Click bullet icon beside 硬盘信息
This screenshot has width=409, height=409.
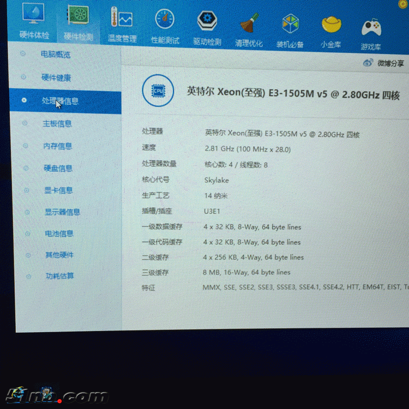(26, 168)
